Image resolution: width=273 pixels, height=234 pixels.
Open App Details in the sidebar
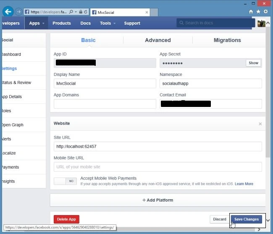coord(24,96)
